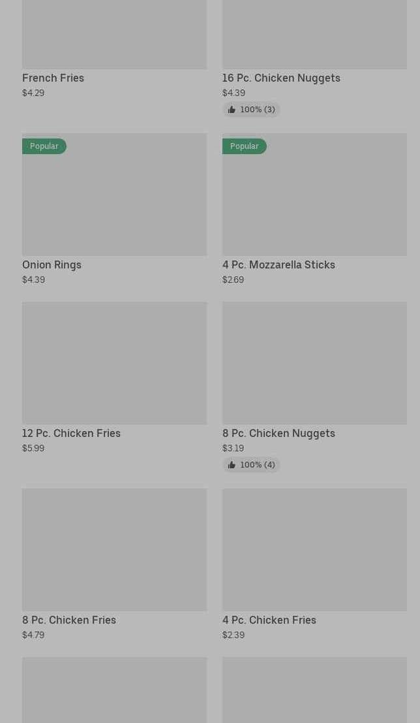Click the Popular badge on Mozzarella Sticks
This screenshot has width=420, height=723.
(244, 146)
